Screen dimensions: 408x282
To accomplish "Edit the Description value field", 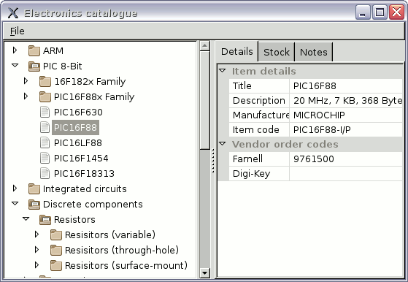I will tap(346, 101).
